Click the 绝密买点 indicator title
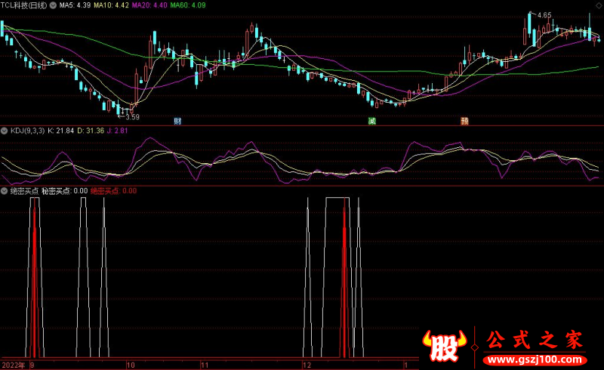This screenshot has height=370, width=604. click(x=24, y=191)
